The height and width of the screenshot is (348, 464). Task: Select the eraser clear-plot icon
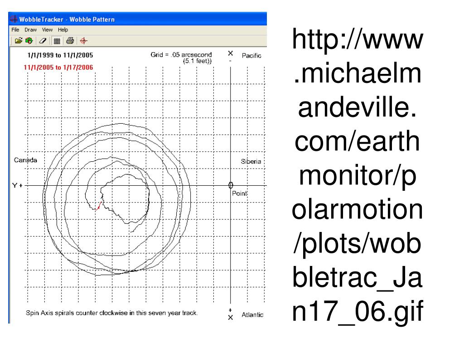tap(43, 40)
